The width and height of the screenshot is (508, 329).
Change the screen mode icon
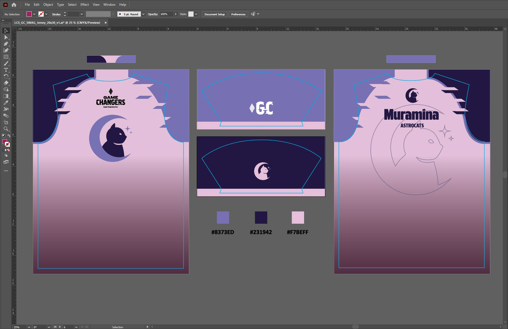(6, 162)
